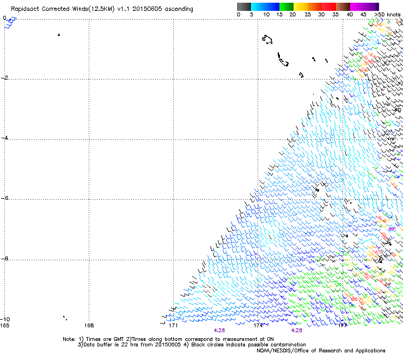Click the purple '4:26' time label right of '174'
Screen dimensions: 403x354
pos(296,331)
